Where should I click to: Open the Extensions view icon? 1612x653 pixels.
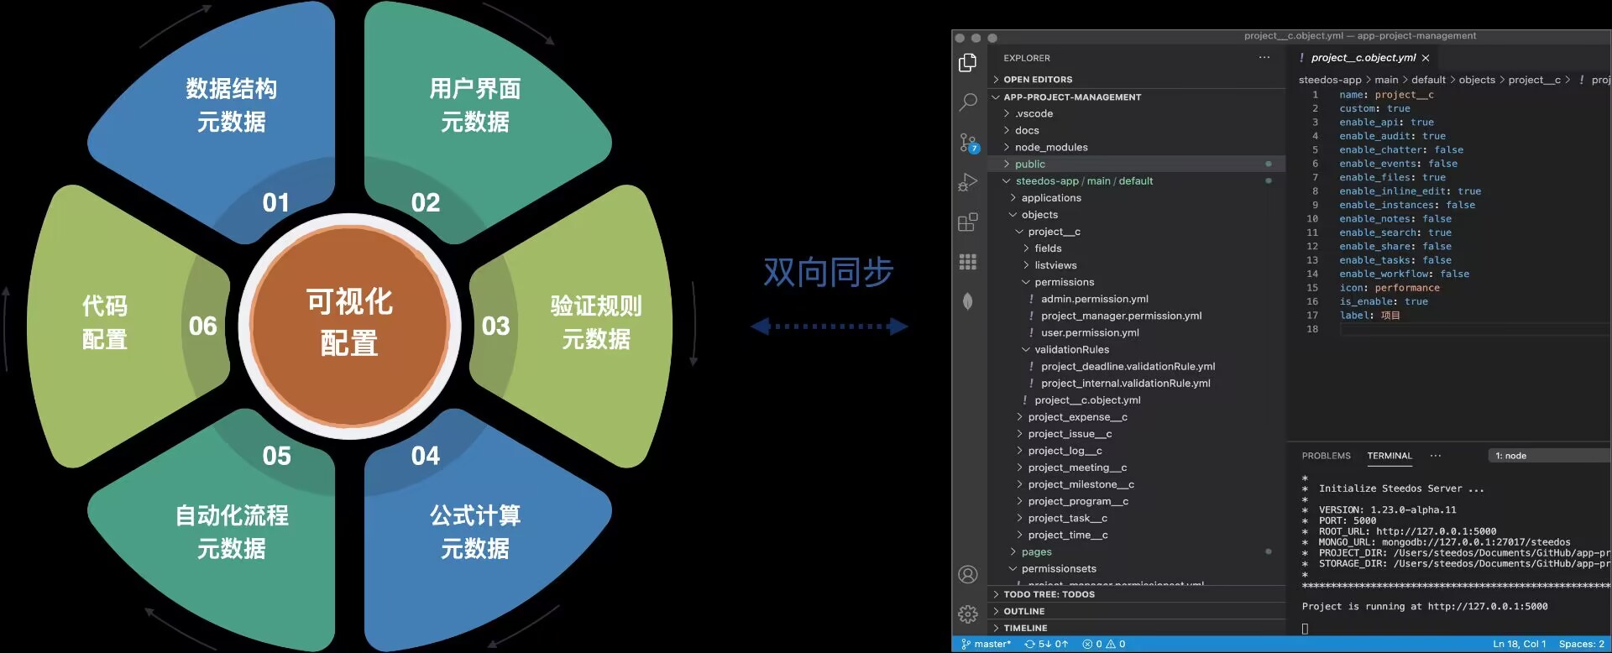click(x=968, y=222)
